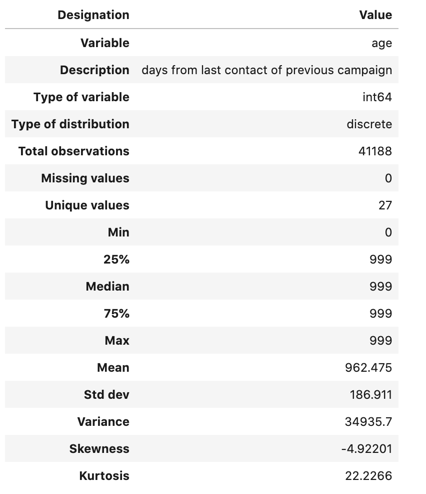Select the Mean value 962.475

pyautogui.click(x=368, y=368)
